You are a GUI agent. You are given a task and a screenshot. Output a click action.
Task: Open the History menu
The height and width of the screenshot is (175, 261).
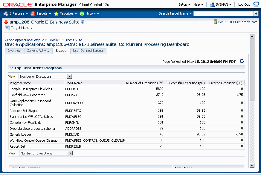92,14
